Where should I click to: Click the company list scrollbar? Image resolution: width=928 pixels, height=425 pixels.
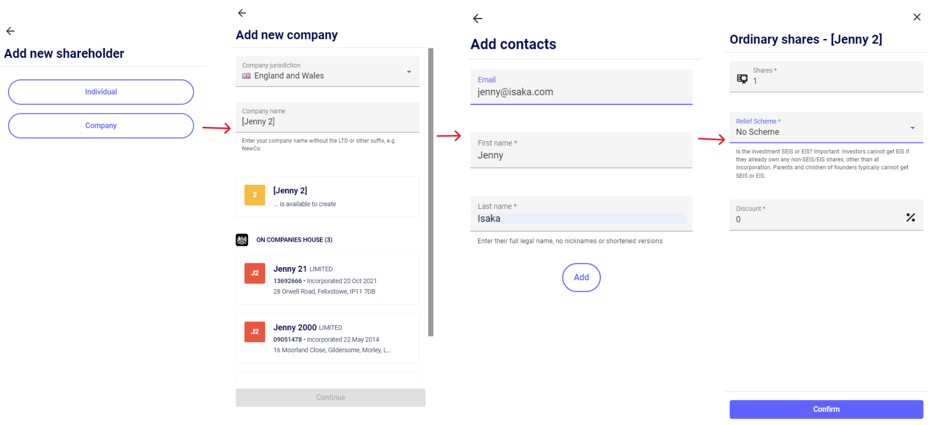click(431, 192)
